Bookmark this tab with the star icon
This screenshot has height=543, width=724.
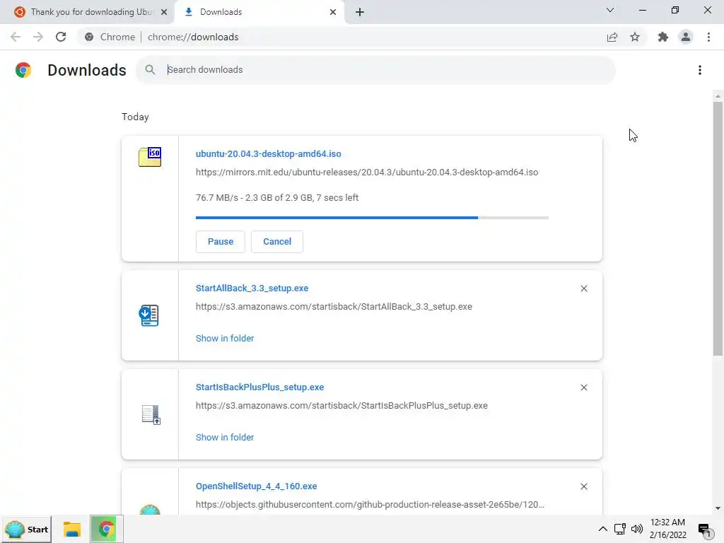(x=635, y=37)
